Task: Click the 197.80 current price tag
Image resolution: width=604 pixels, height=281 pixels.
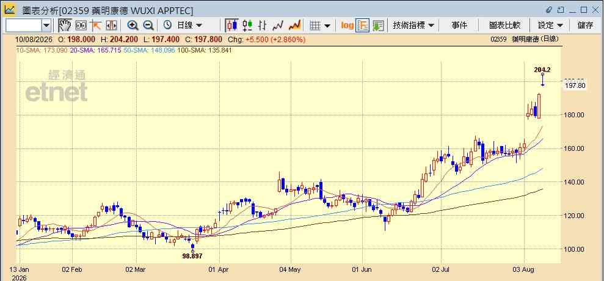Action: point(575,86)
